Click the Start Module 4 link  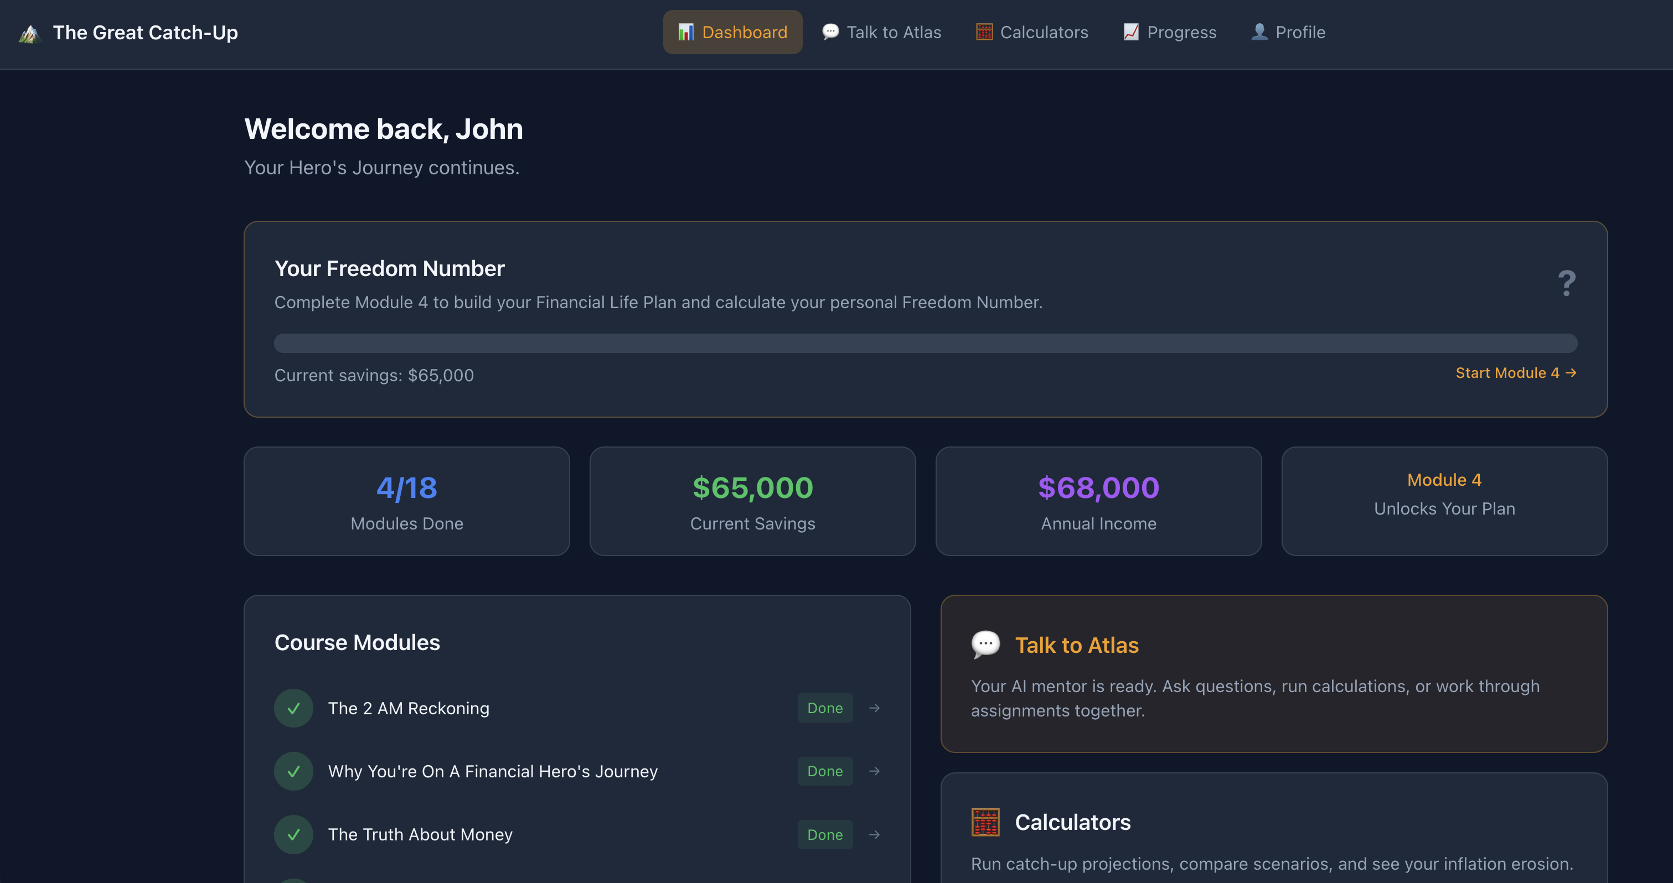pyautogui.click(x=1516, y=373)
